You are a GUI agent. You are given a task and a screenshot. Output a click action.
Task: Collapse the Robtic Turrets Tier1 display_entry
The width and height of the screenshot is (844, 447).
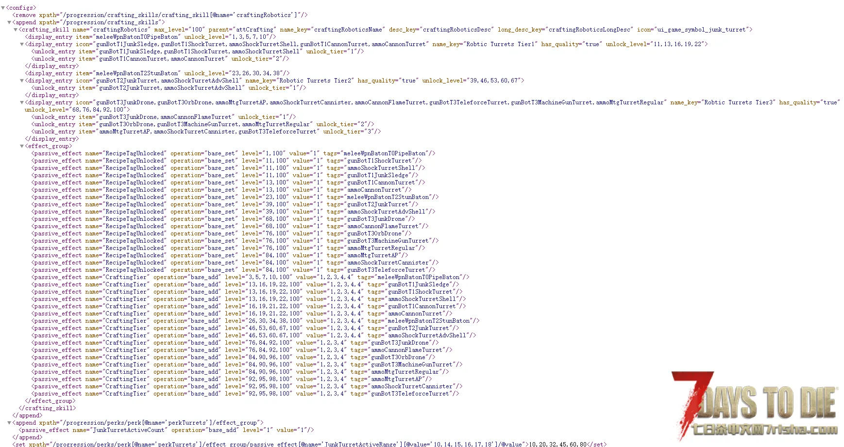pos(22,44)
